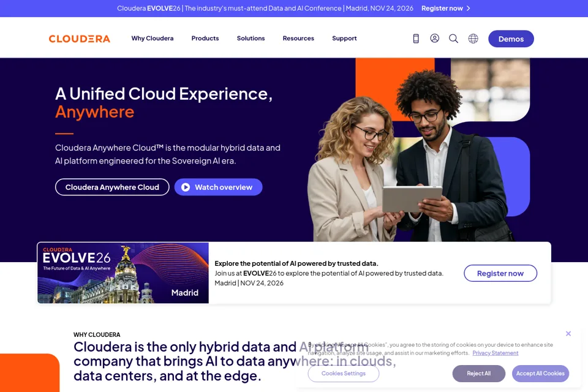Click the EVOLVE26 Madrid thumbnail image

[x=123, y=273]
